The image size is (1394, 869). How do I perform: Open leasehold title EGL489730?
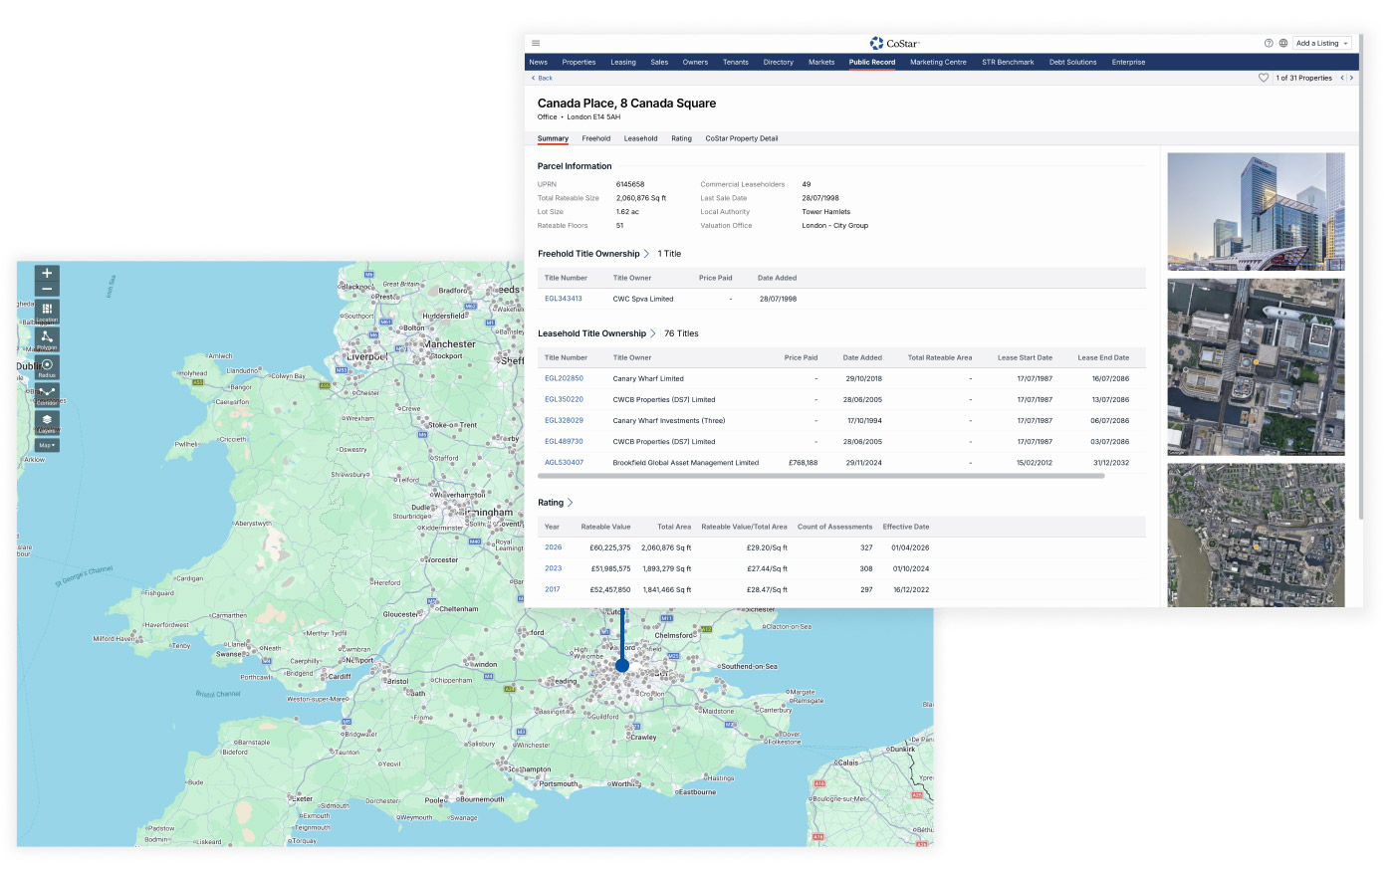[564, 441]
